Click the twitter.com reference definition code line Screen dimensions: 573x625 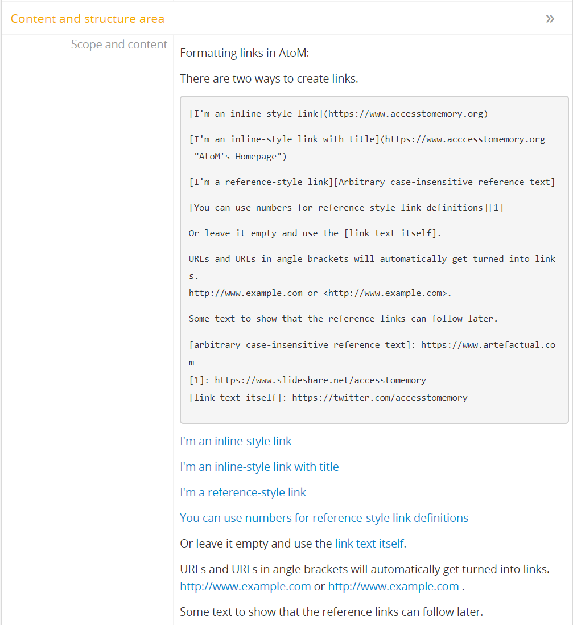328,397
